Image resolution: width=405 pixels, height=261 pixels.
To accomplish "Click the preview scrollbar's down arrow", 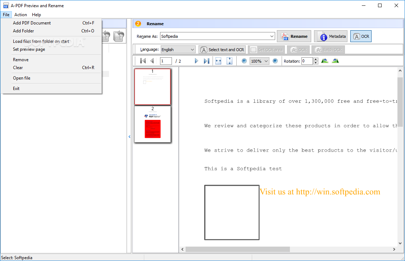I will (400, 243).
